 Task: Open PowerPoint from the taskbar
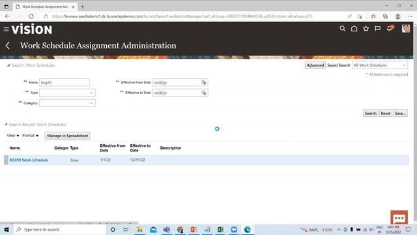194,229
